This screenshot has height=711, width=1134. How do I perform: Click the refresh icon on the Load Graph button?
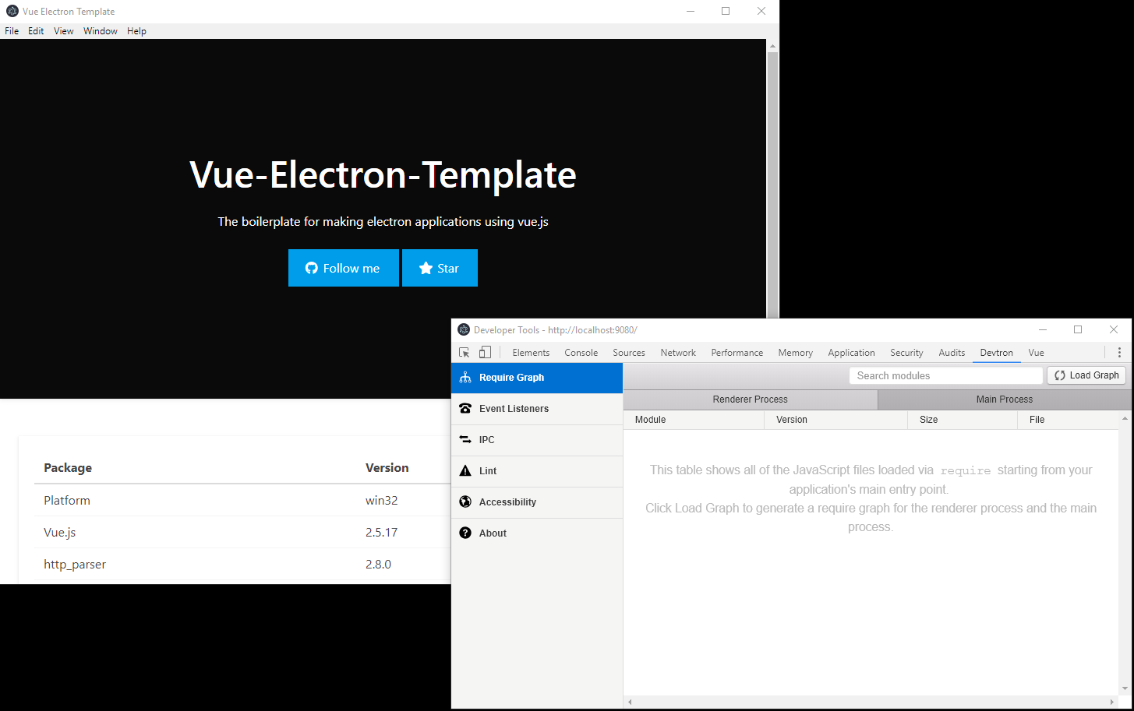coord(1060,375)
